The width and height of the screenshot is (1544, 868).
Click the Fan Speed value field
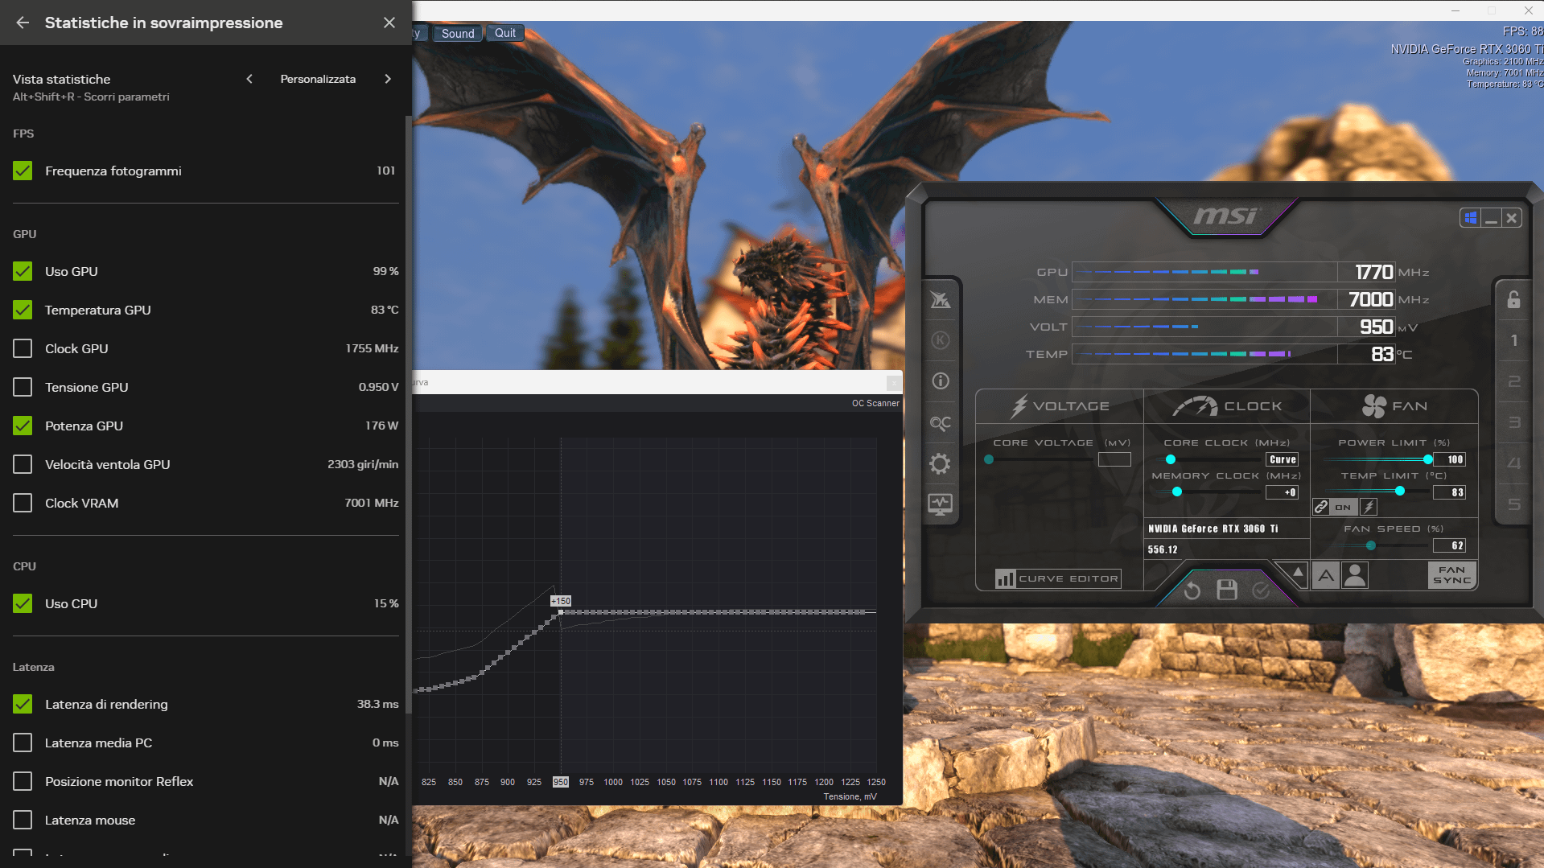click(x=1450, y=545)
